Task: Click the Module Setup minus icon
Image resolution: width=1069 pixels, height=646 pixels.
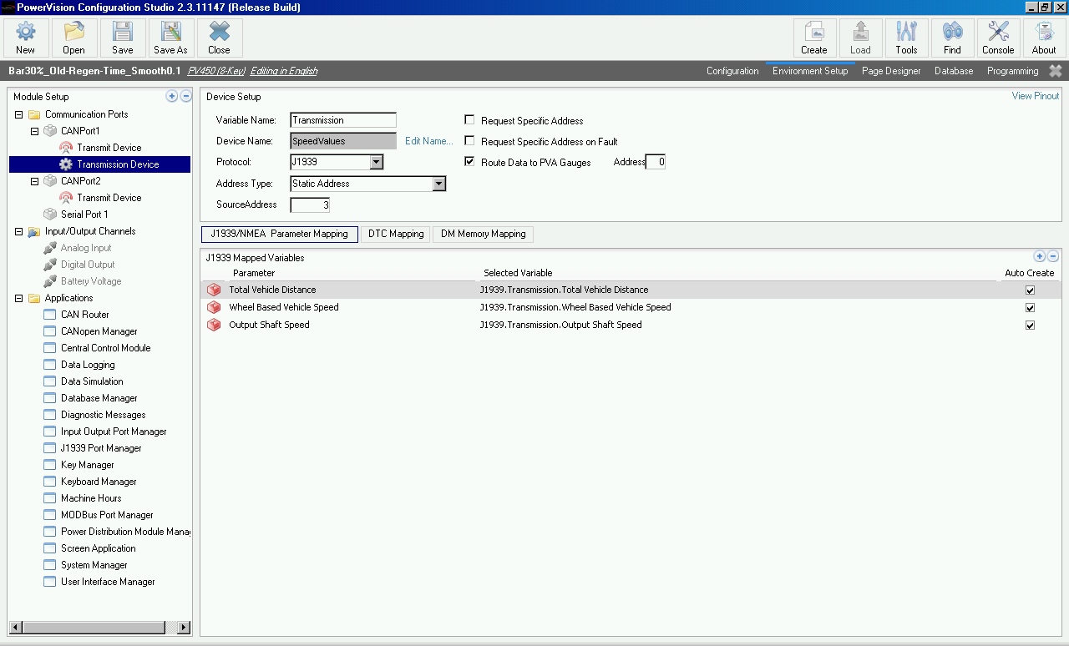Action: [186, 96]
